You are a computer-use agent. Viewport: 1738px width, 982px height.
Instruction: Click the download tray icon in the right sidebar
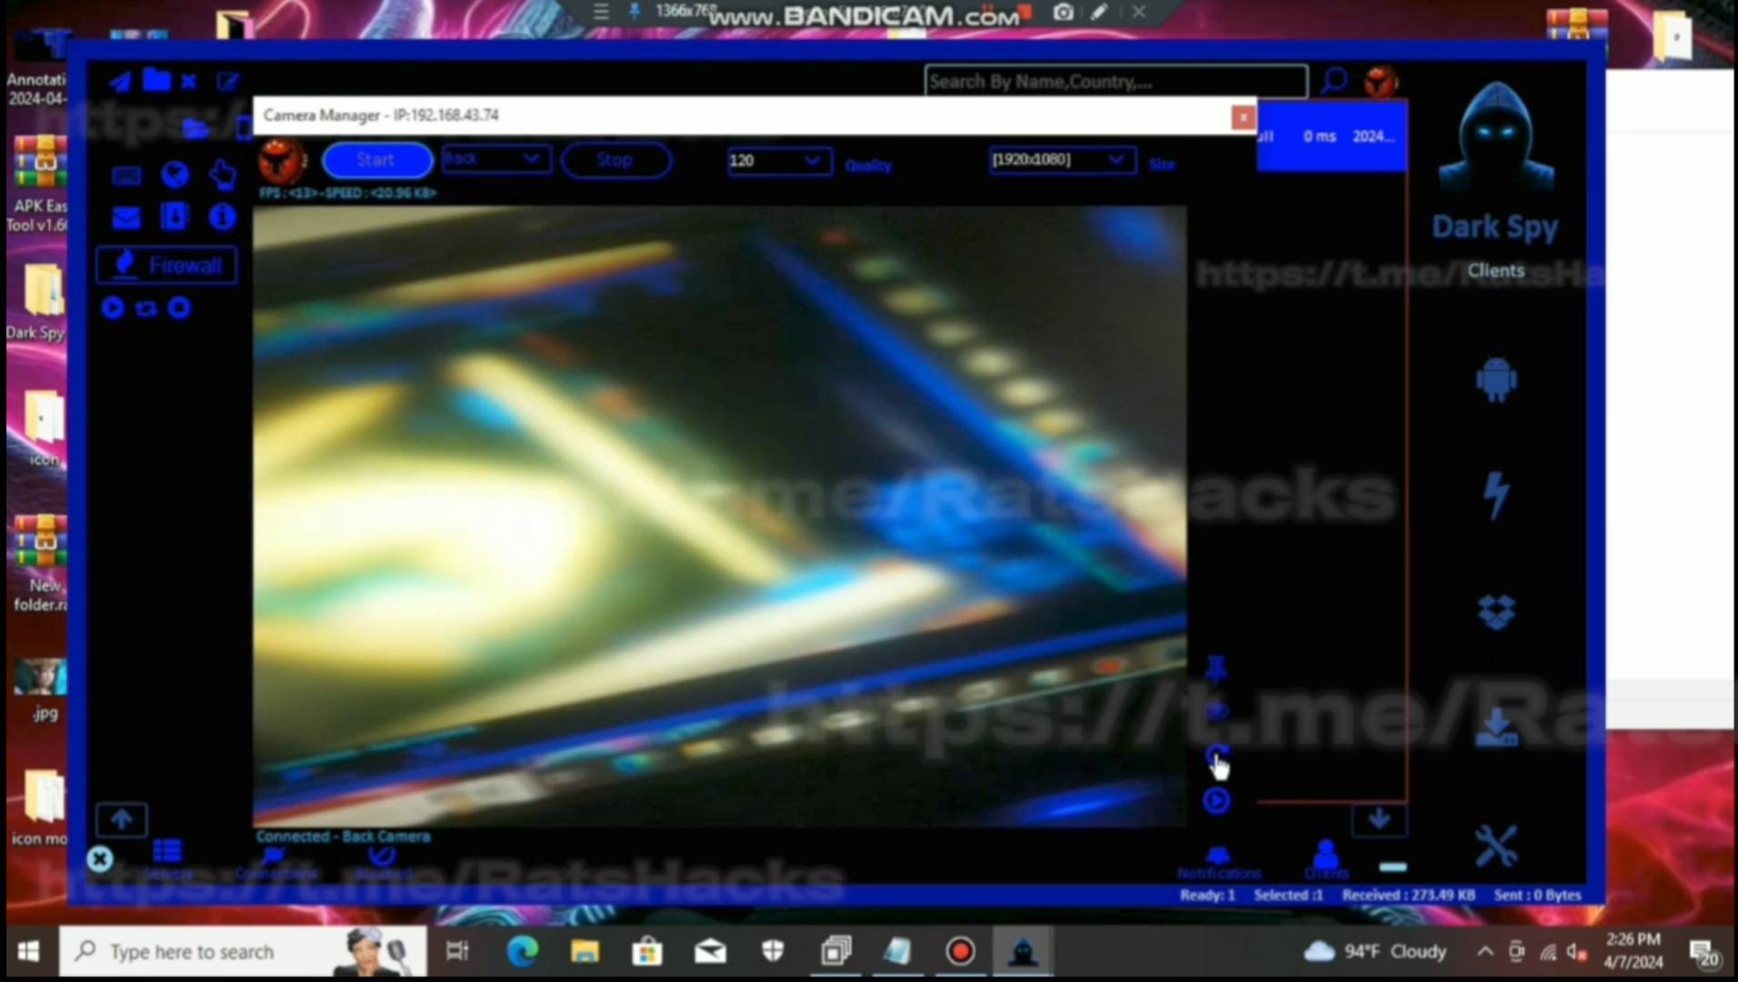pos(1496,727)
